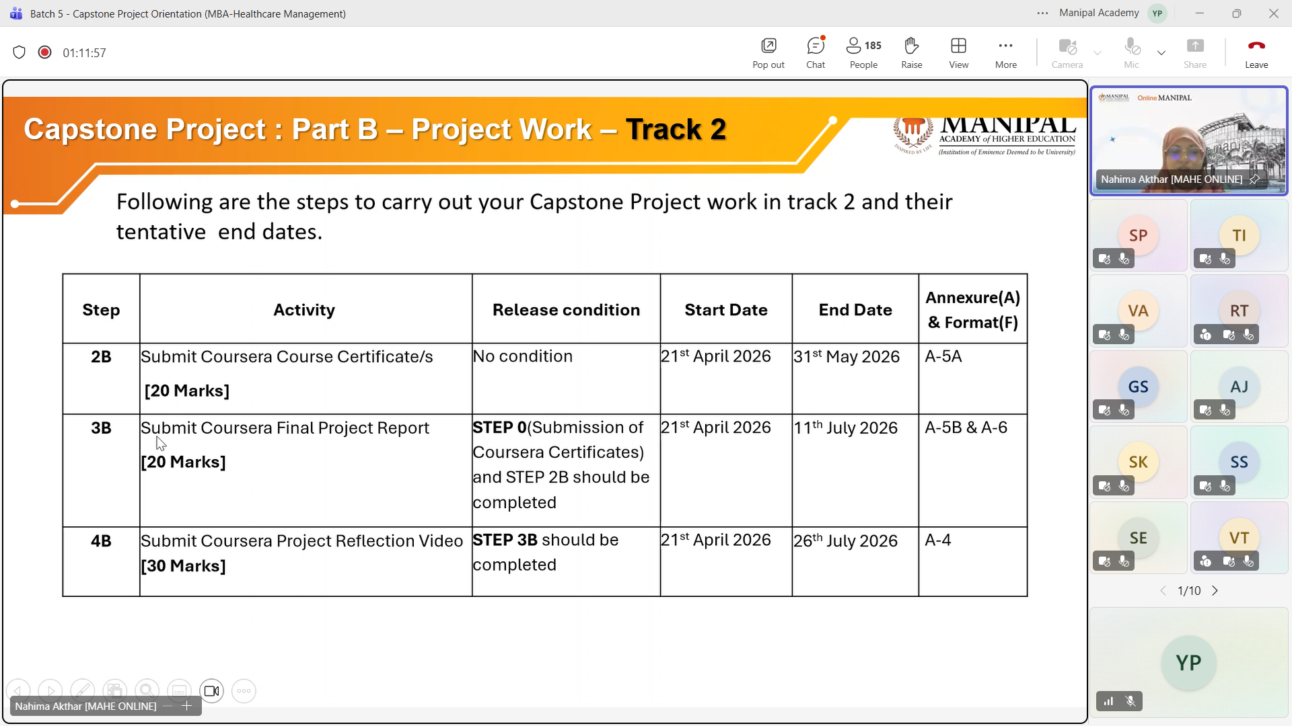Viewport: 1292px width, 726px height.
Task: Click the 'Release condition' column header
Action: pyautogui.click(x=566, y=309)
